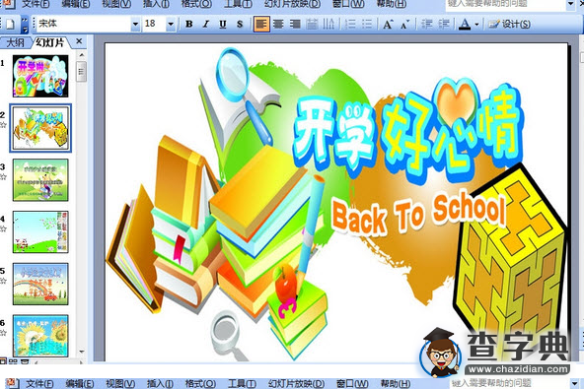Close the slides outline pane
The height and width of the screenshot is (389, 584).
point(79,41)
